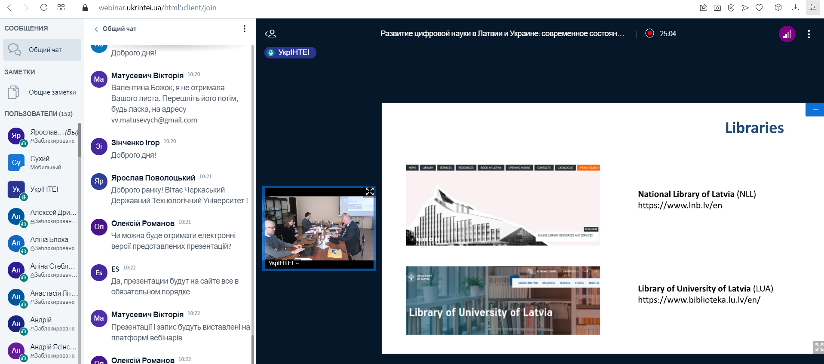Click the ПОЛЬЗОВАТЕЛИ (152) header
This screenshot has width=824, height=364.
click(38, 114)
